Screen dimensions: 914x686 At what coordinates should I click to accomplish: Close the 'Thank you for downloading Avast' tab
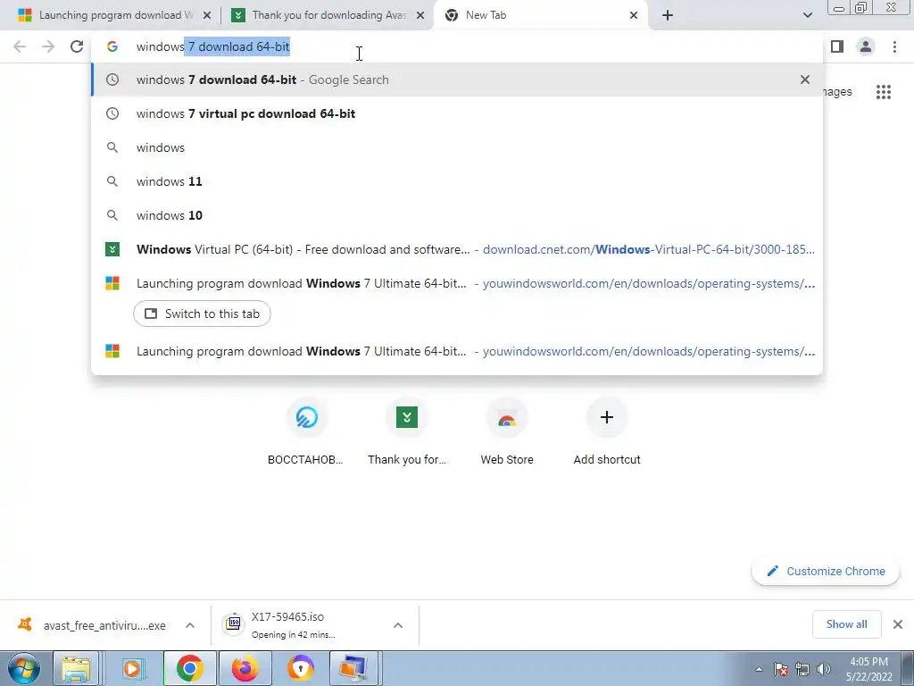click(420, 15)
